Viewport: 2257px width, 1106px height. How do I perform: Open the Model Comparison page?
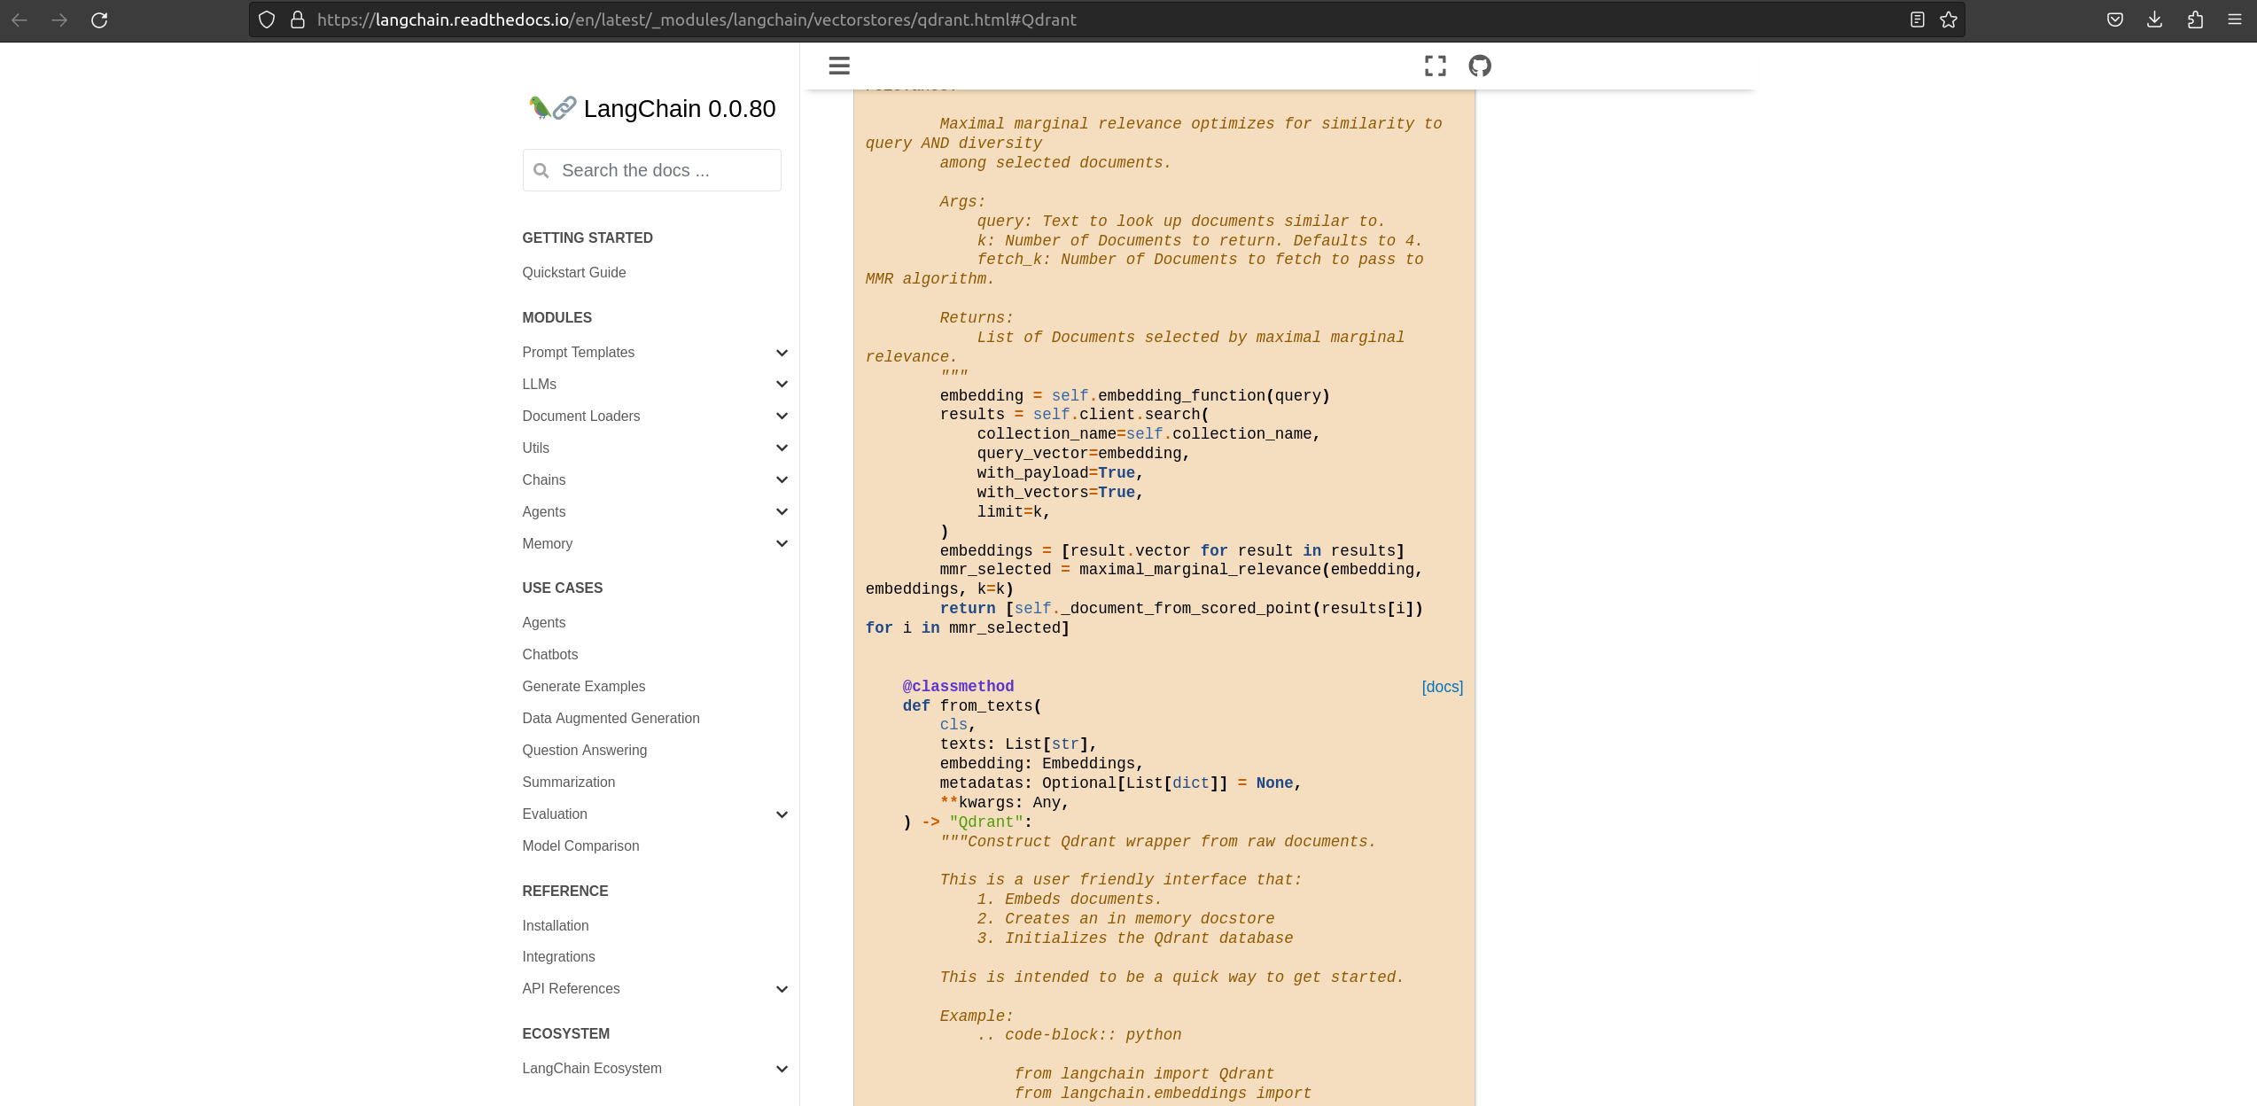[580, 845]
